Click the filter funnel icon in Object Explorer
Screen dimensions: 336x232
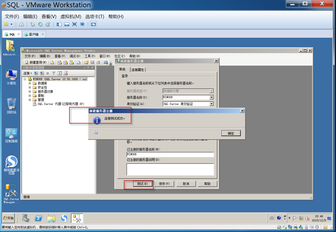point(54,73)
